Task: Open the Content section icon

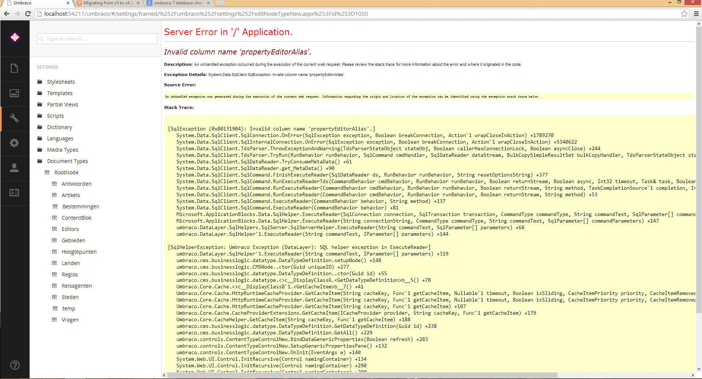Action: click(x=14, y=68)
